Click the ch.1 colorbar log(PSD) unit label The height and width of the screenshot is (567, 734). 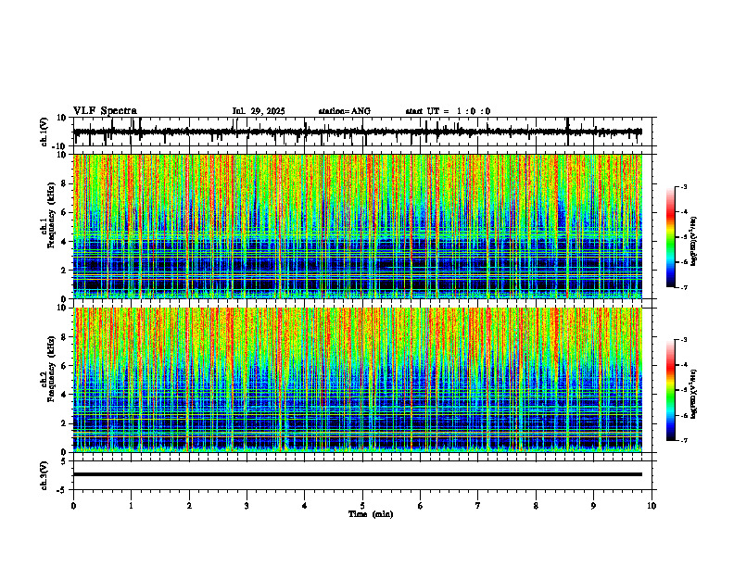coord(694,242)
